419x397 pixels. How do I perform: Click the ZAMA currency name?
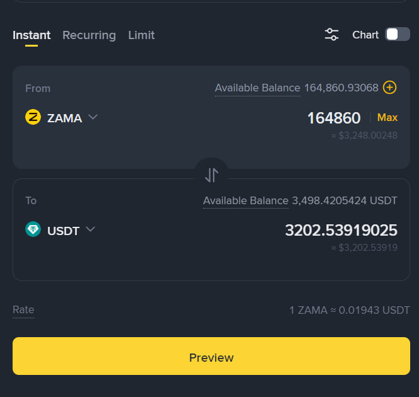click(65, 118)
